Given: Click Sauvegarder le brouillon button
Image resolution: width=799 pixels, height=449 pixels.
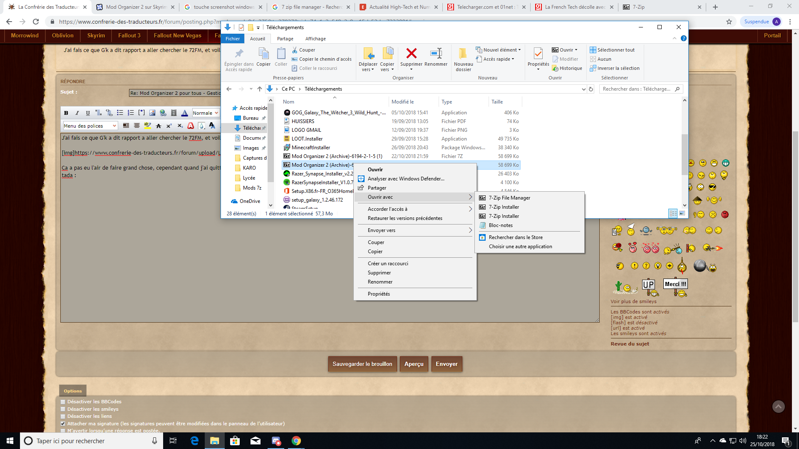Looking at the screenshot, I should tap(362, 364).
